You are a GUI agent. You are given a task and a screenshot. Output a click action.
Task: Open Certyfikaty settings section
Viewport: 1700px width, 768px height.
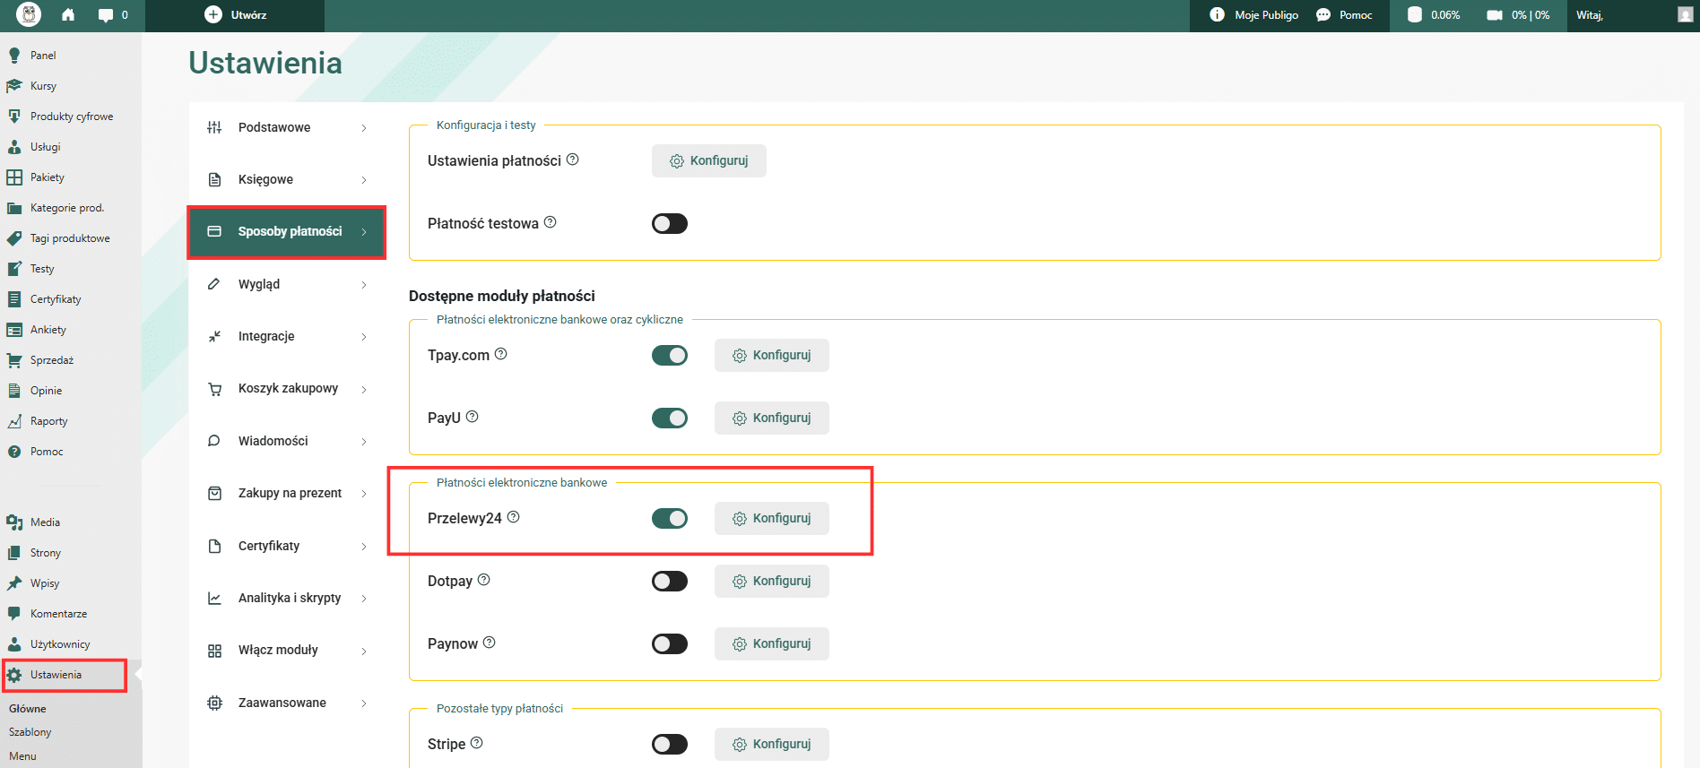[x=287, y=546]
